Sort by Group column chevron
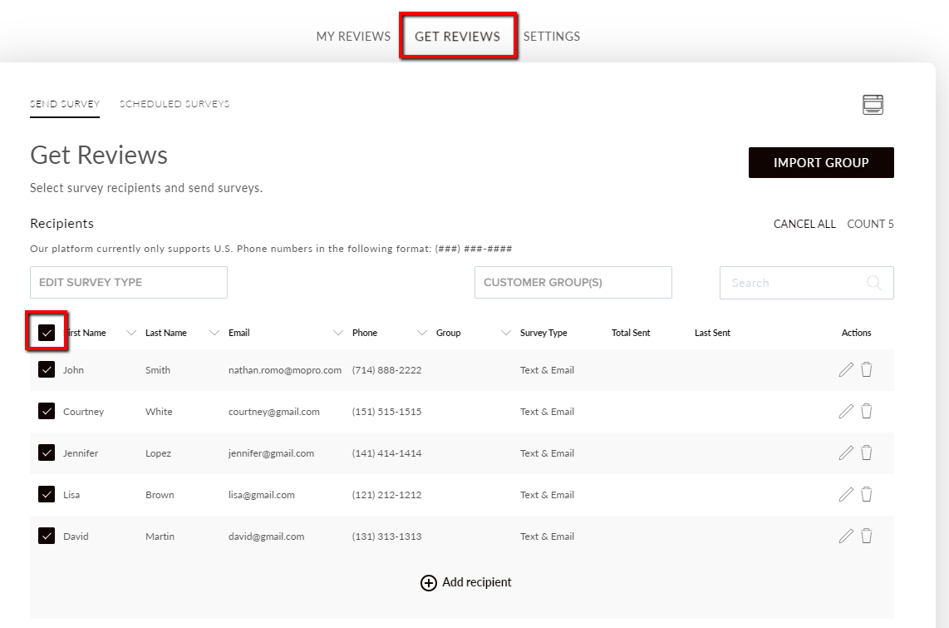 point(506,333)
